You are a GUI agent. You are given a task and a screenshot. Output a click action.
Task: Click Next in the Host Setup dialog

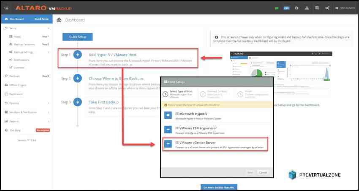pos(250,172)
